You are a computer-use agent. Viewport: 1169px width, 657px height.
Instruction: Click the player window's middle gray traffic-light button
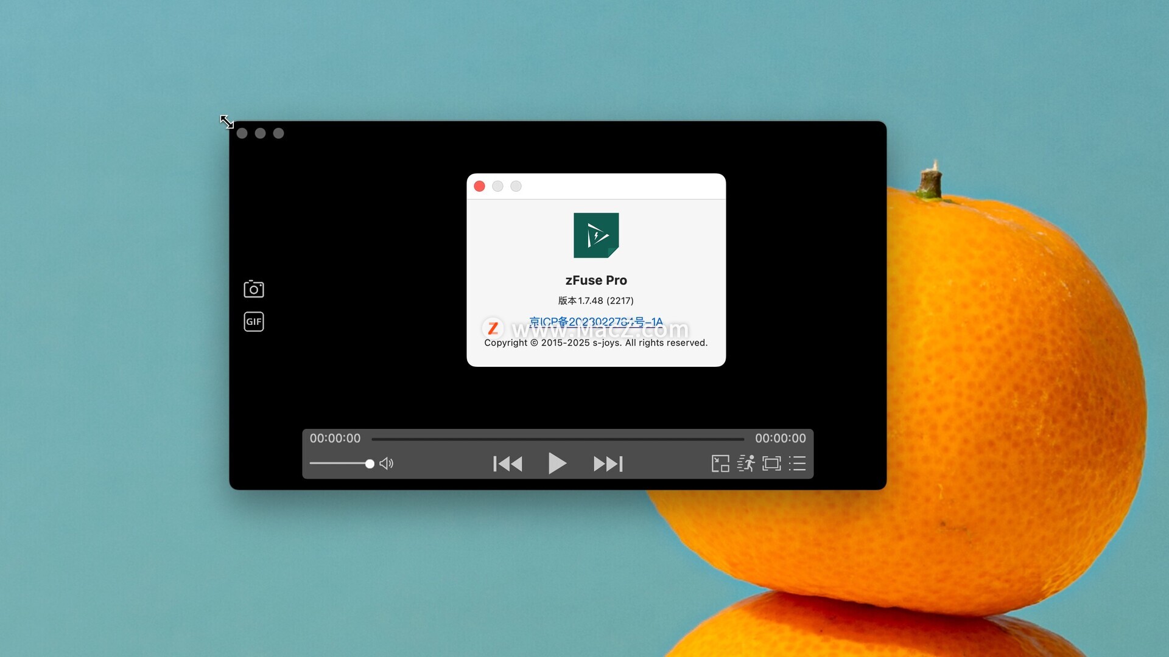[260, 133]
